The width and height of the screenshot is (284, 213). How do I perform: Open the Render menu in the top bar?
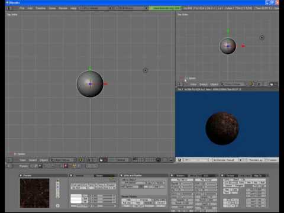(63, 8)
